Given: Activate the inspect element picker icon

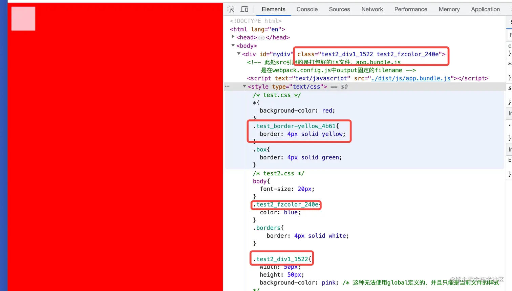Looking at the screenshot, I should [231, 9].
